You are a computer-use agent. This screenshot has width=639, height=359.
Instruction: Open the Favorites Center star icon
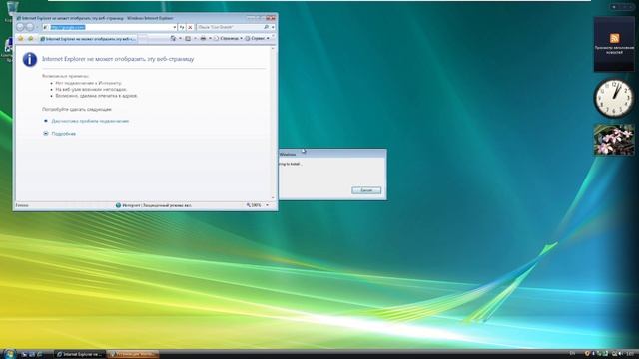pos(21,39)
